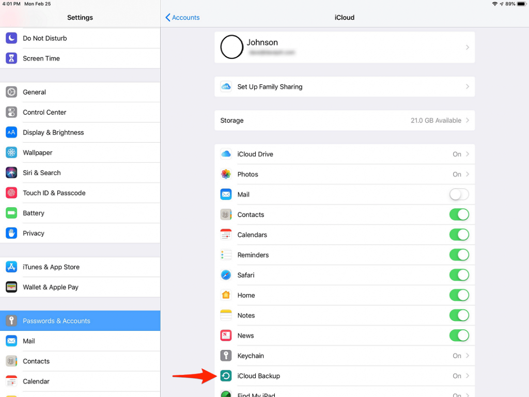Tap the Reminders list icon
The image size is (529, 397).
pos(226,255)
